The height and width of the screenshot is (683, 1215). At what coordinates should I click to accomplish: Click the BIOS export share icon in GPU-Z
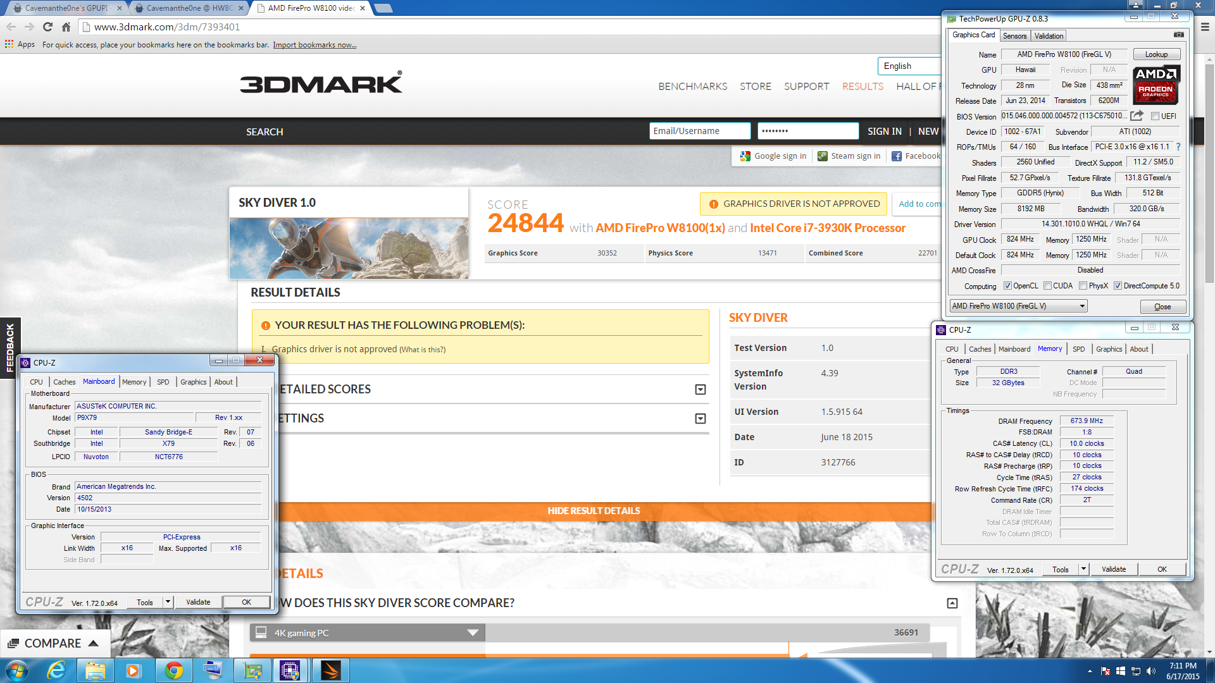pos(1137,116)
